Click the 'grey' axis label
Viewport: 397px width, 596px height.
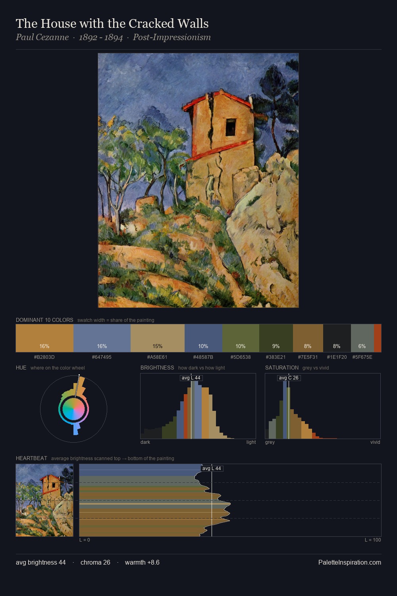coord(270,442)
